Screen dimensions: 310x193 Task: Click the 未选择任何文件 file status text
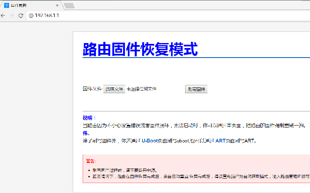click(x=141, y=89)
